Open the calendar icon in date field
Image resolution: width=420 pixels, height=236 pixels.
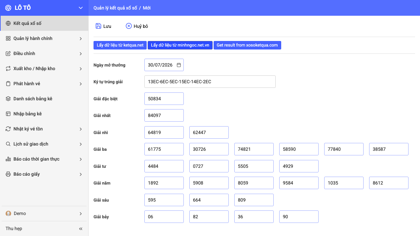pos(179,65)
